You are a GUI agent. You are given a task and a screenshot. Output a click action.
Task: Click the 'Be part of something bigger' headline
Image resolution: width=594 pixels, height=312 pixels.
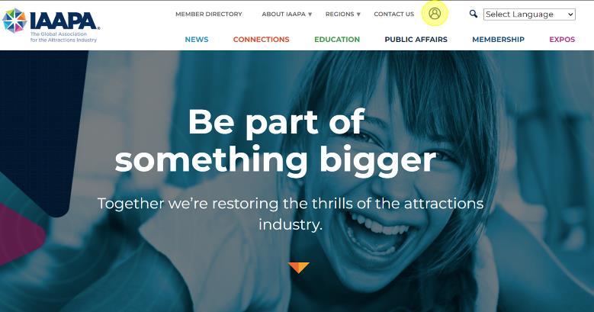(x=276, y=140)
